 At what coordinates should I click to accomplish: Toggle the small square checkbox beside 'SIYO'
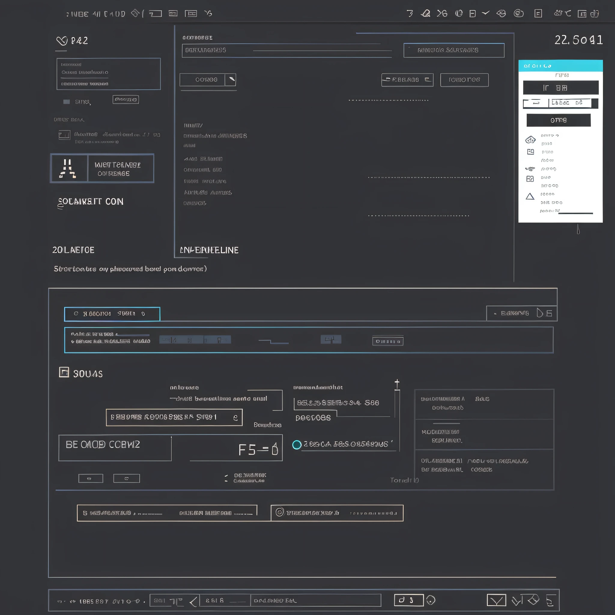(x=66, y=102)
